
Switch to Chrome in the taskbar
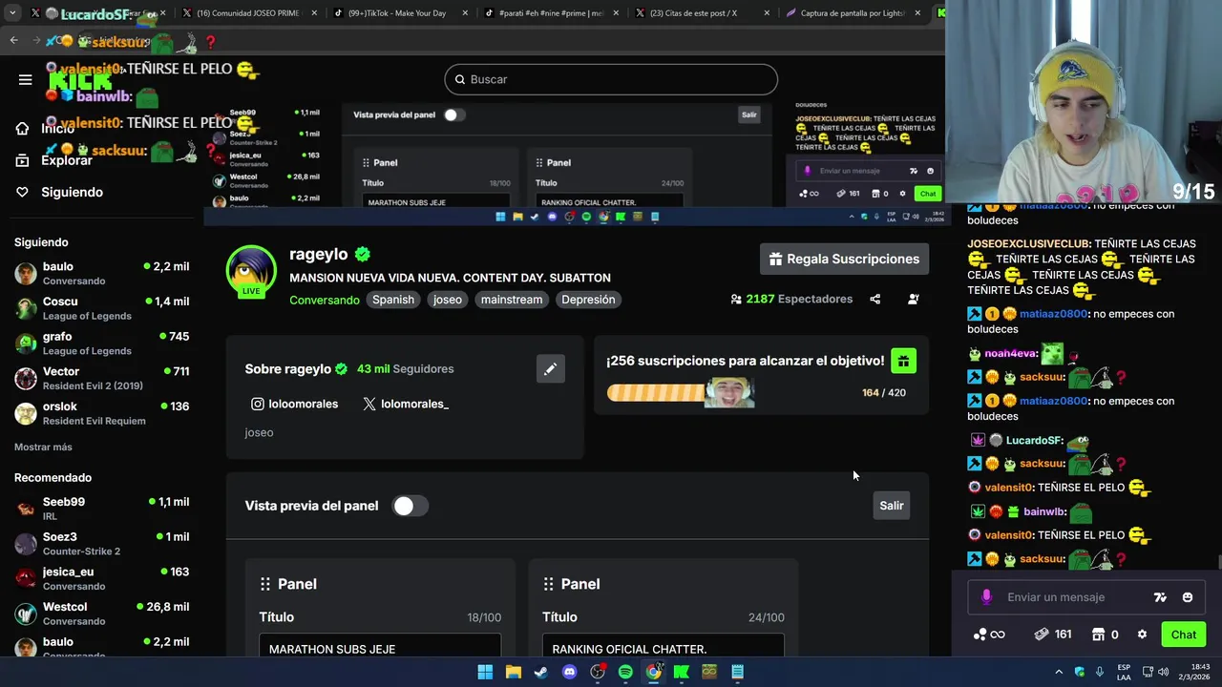(x=653, y=672)
